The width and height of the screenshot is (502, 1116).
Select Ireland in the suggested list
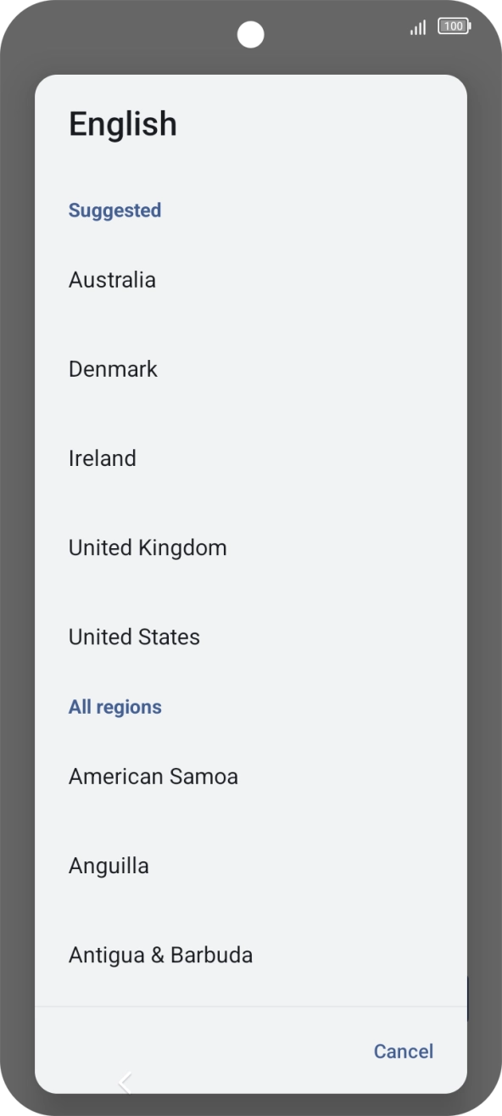[102, 458]
